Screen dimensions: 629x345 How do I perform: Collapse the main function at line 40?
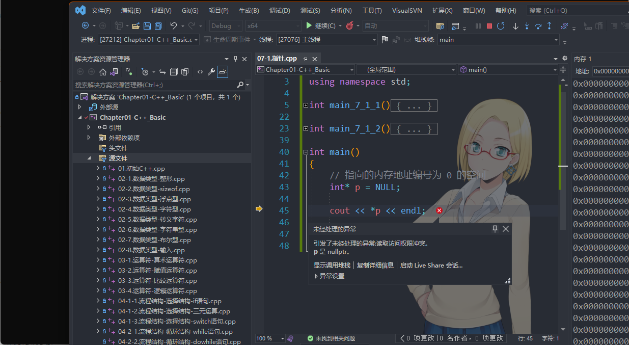(306, 152)
